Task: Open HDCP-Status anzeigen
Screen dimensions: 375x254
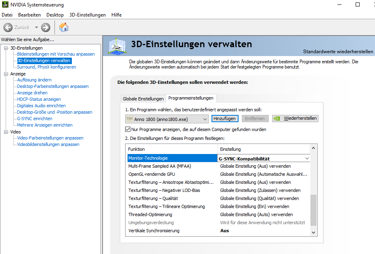Action: pos(39,99)
